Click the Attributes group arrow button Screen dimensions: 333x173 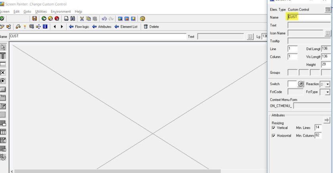327,120
